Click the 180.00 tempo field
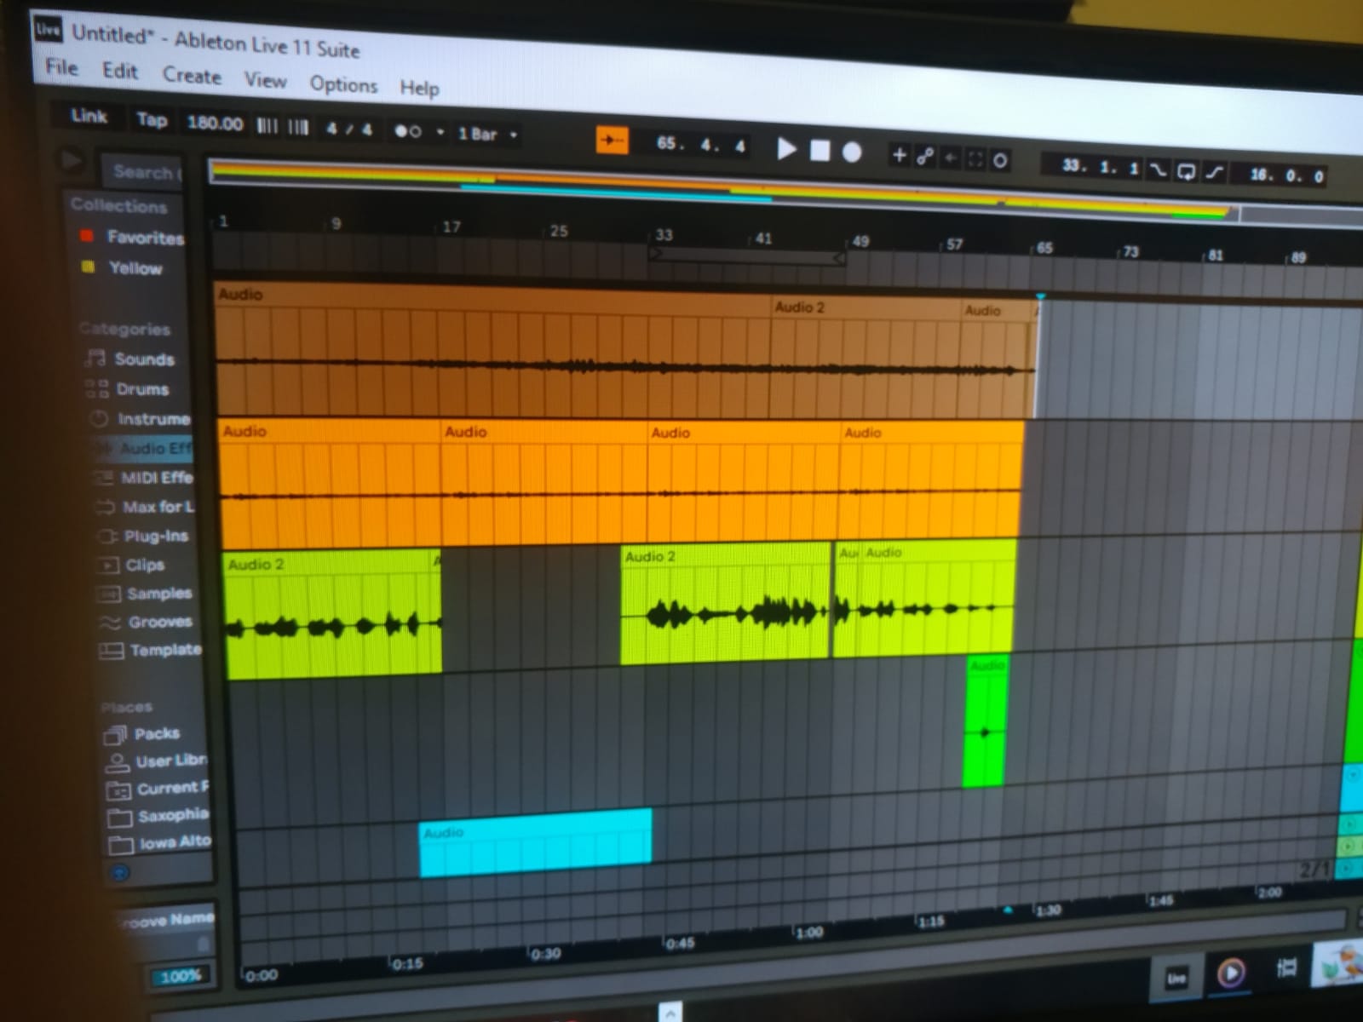Image resolution: width=1363 pixels, height=1022 pixels. click(x=215, y=123)
